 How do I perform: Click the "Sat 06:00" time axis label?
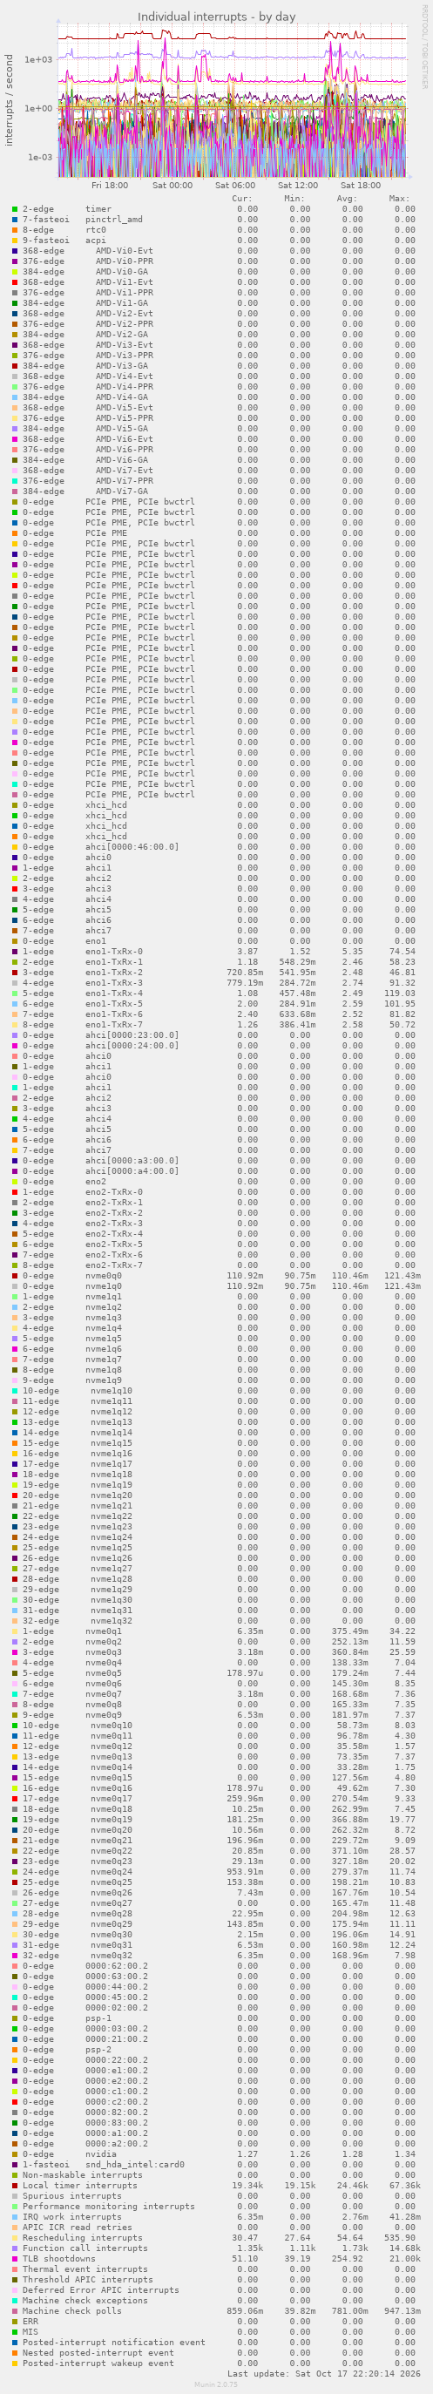[x=235, y=185]
